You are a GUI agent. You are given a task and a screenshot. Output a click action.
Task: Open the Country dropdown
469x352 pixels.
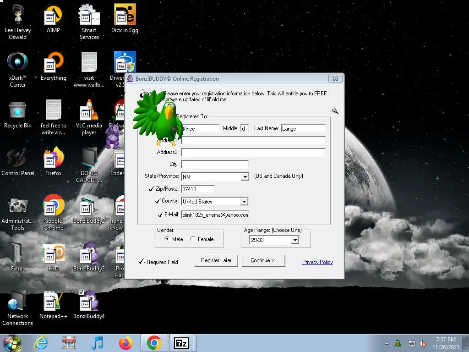(x=244, y=202)
